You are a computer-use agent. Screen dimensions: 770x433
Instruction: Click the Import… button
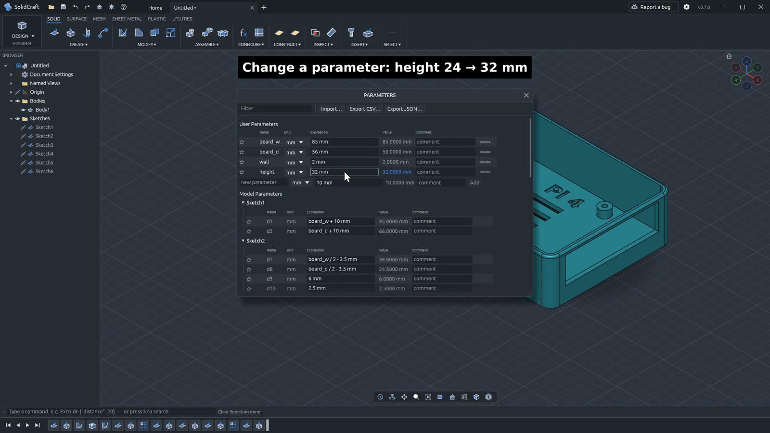click(331, 109)
